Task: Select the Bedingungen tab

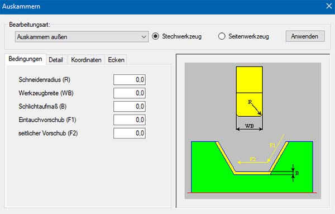Action: coord(25,59)
